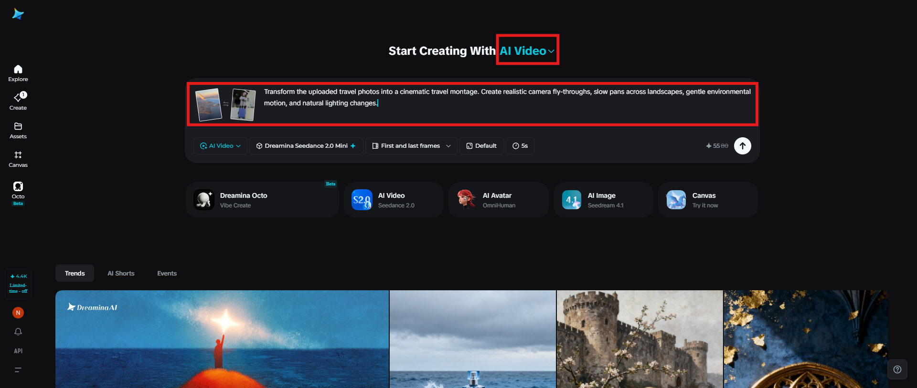Switch to the AI Shorts tab
The height and width of the screenshot is (388, 917).
click(121, 273)
